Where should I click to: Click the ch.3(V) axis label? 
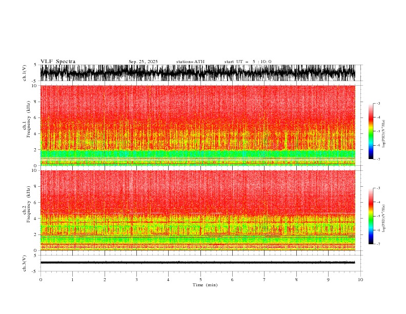pos(25,263)
